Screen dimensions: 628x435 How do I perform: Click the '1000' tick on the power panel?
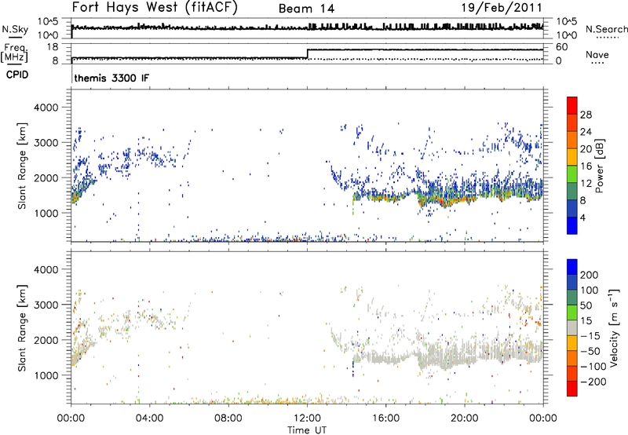(x=46, y=213)
